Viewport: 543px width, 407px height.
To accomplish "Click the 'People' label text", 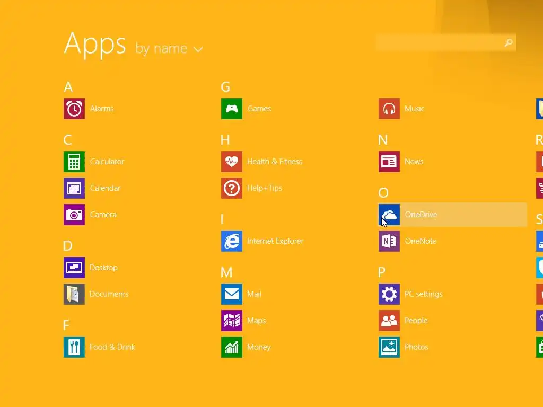I will pyautogui.click(x=416, y=321).
